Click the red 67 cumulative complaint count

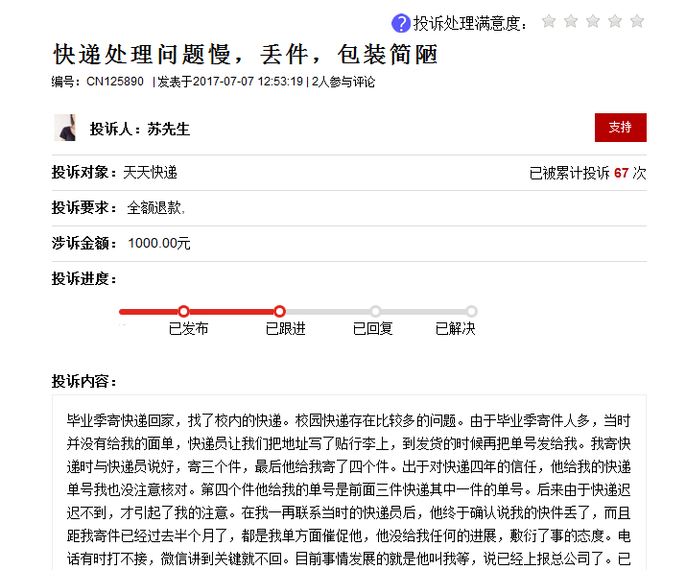tap(621, 174)
